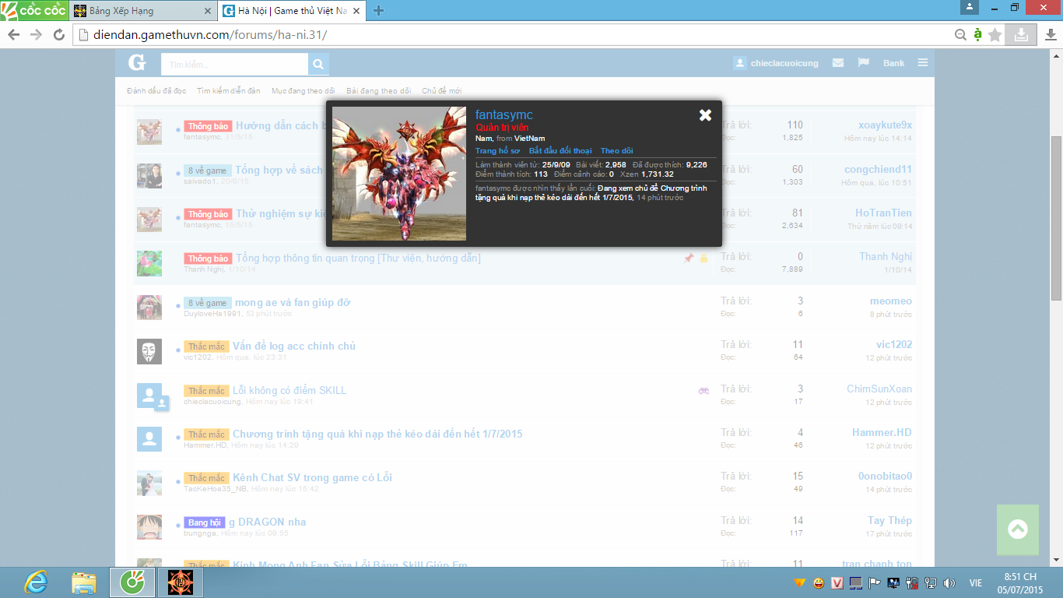Click the forum G logo
Image resolution: width=1063 pixels, height=598 pixels.
click(137, 63)
